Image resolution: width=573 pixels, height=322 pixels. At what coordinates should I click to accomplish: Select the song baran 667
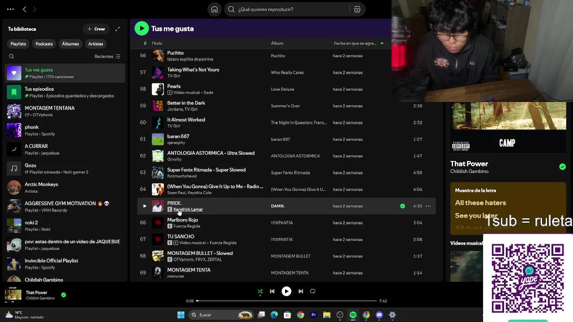[286, 139]
